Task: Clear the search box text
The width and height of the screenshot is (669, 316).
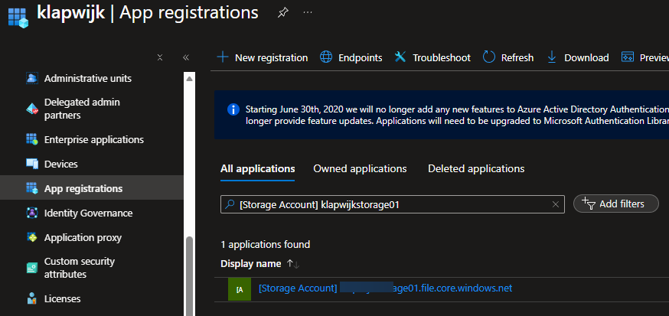Action: (x=556, y=204)
